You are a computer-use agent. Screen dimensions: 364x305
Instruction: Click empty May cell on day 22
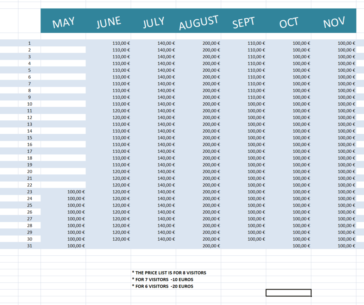click(x=63, y=185)
